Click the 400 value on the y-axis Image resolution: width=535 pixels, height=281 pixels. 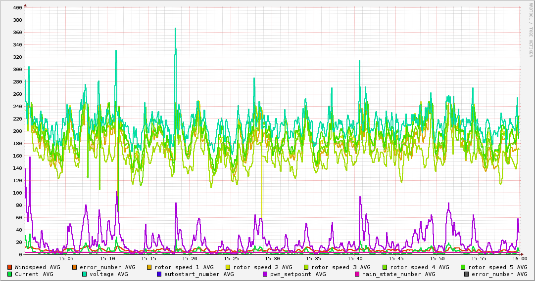click(x=17, y=8)
